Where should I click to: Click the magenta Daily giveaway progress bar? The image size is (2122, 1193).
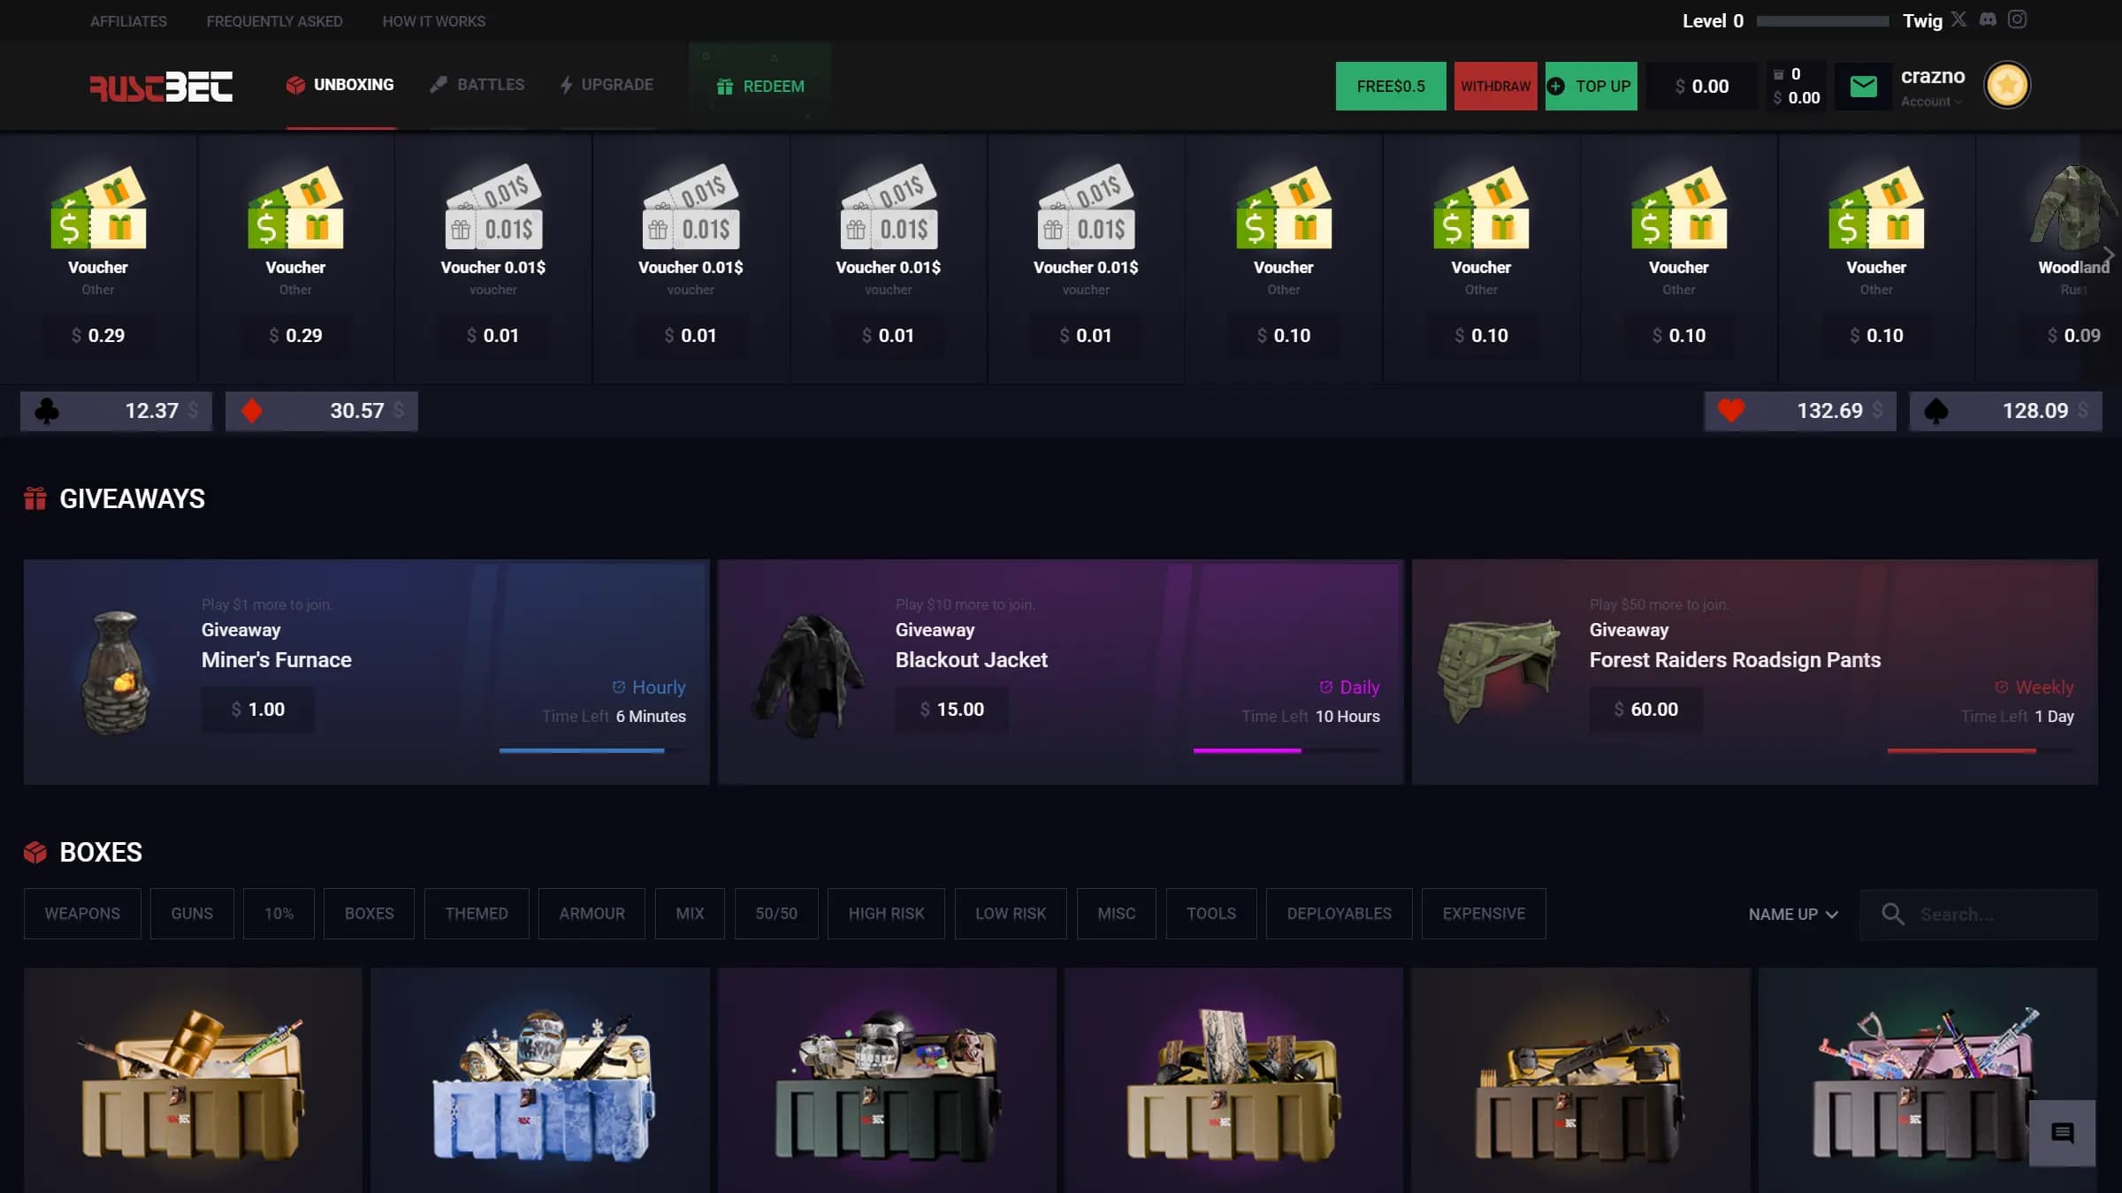pyautogui.click(x=1286, y=750)
